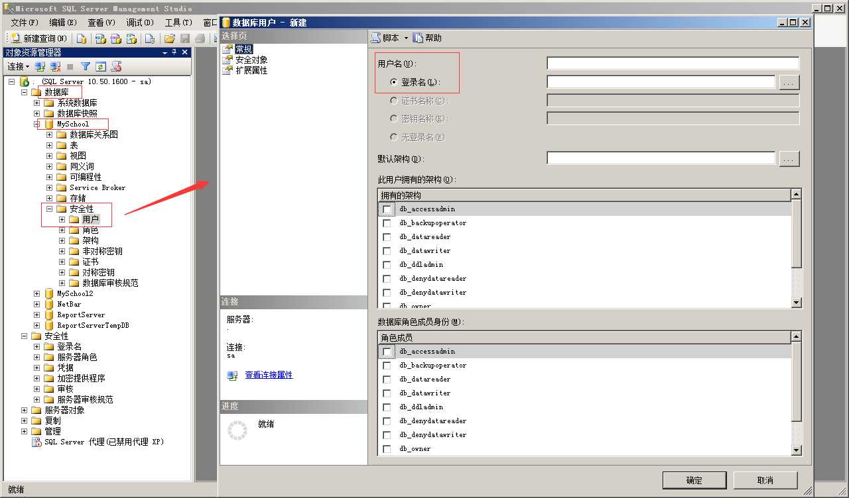Check db_backupoperator in owned schemas list
Screen dimensions: 849x498
coord(387,223)
